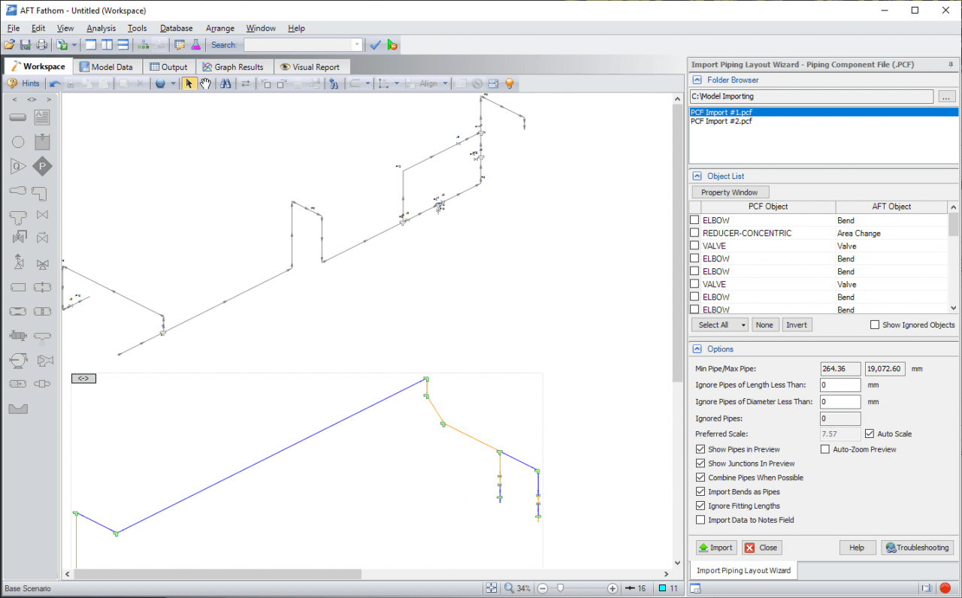This screenshot has width=962, height=598.
Task: Open the Align dropdown on toolbar
Action: [445, 83]
